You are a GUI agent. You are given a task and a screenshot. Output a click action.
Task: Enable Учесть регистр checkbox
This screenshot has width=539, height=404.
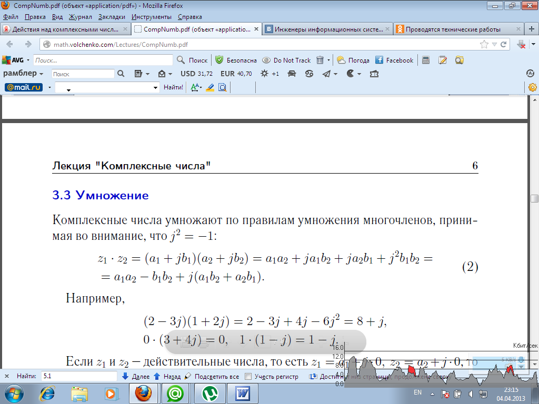[248, 377]
